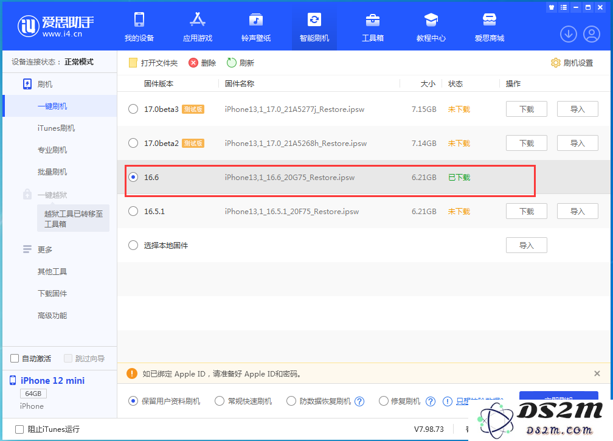Click the 大小 column header
The width and height of the screenshot is (613, 441).
428,84
